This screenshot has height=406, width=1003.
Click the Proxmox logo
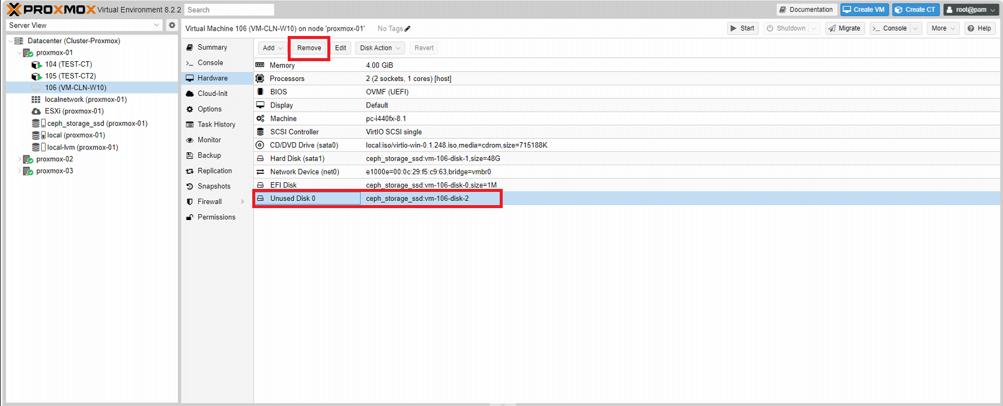[x=51, y=10]
